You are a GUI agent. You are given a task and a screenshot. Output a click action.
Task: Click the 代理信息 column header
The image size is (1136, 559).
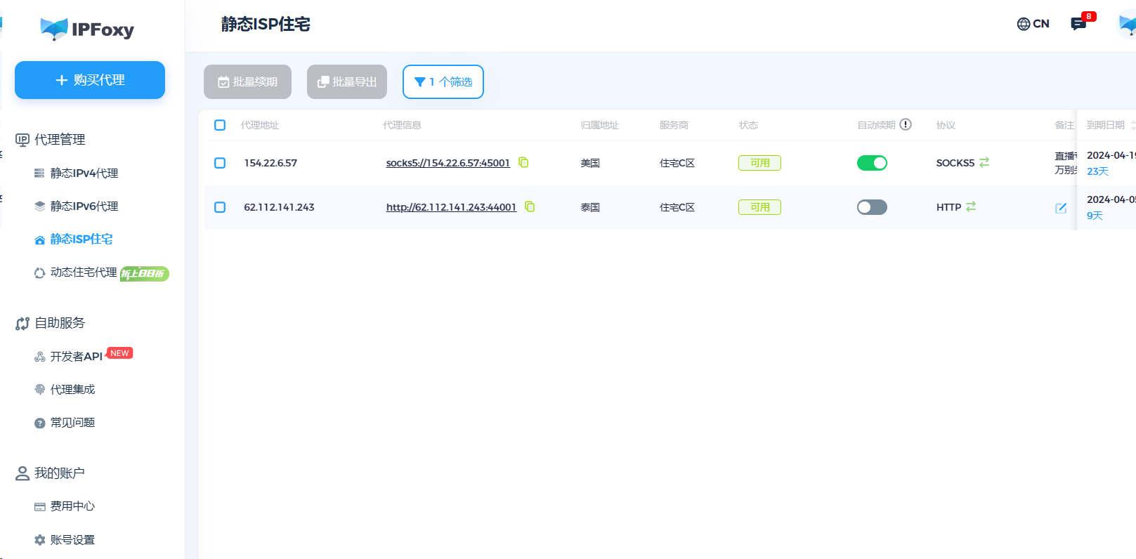[x=402, y=125]
